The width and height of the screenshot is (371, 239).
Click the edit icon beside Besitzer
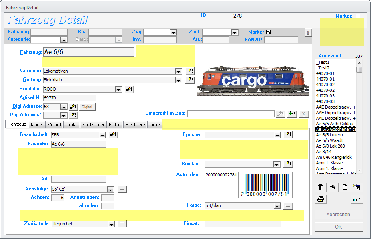click(x=288, y=164)
